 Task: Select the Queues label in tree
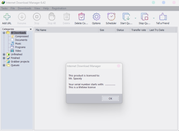[15, 65]
